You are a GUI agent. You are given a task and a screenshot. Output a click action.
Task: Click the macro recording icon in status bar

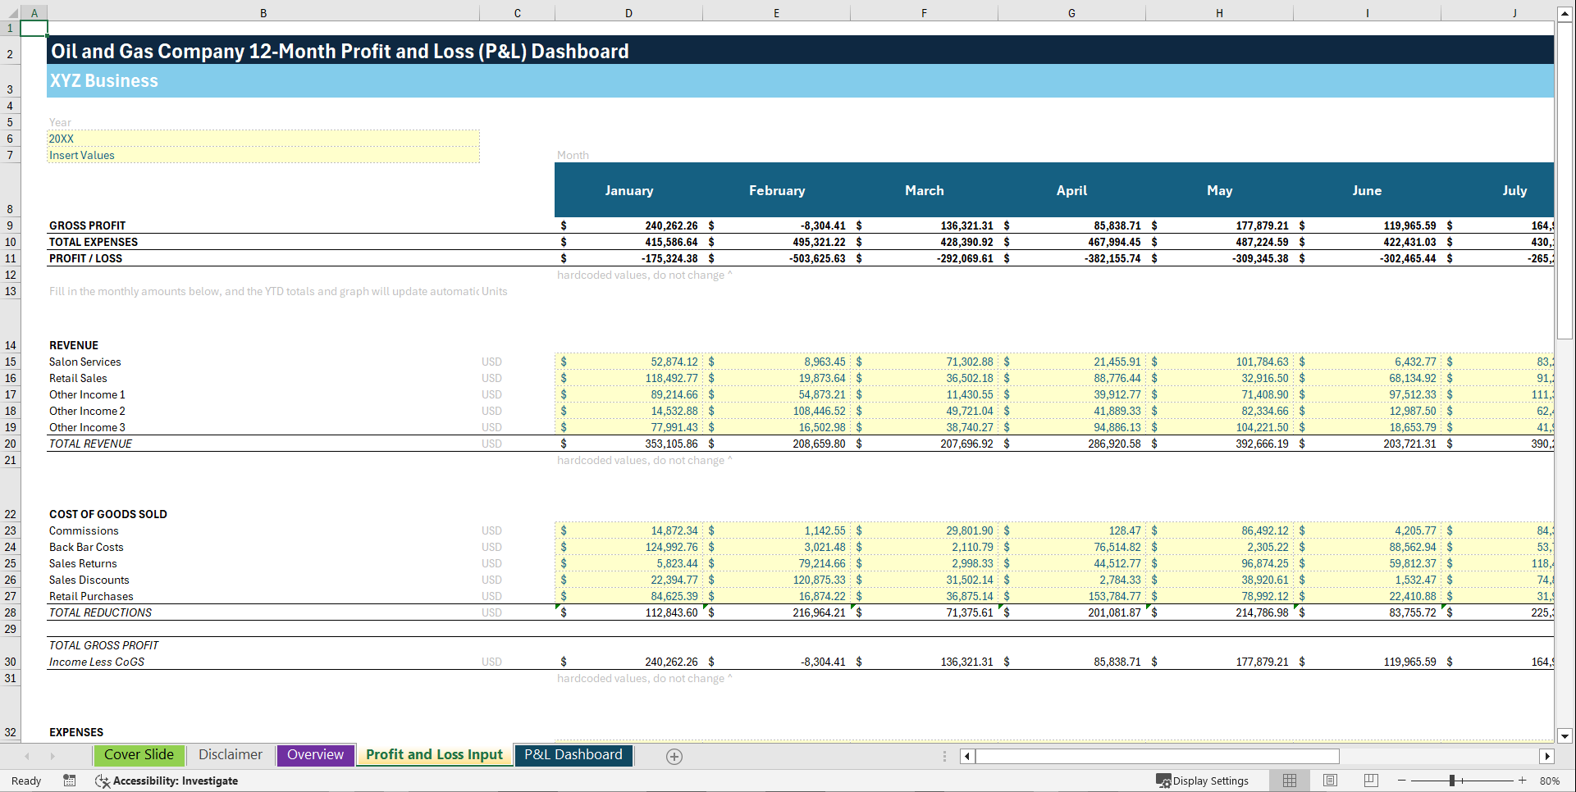pyautogui.click(x=70, y=781)
